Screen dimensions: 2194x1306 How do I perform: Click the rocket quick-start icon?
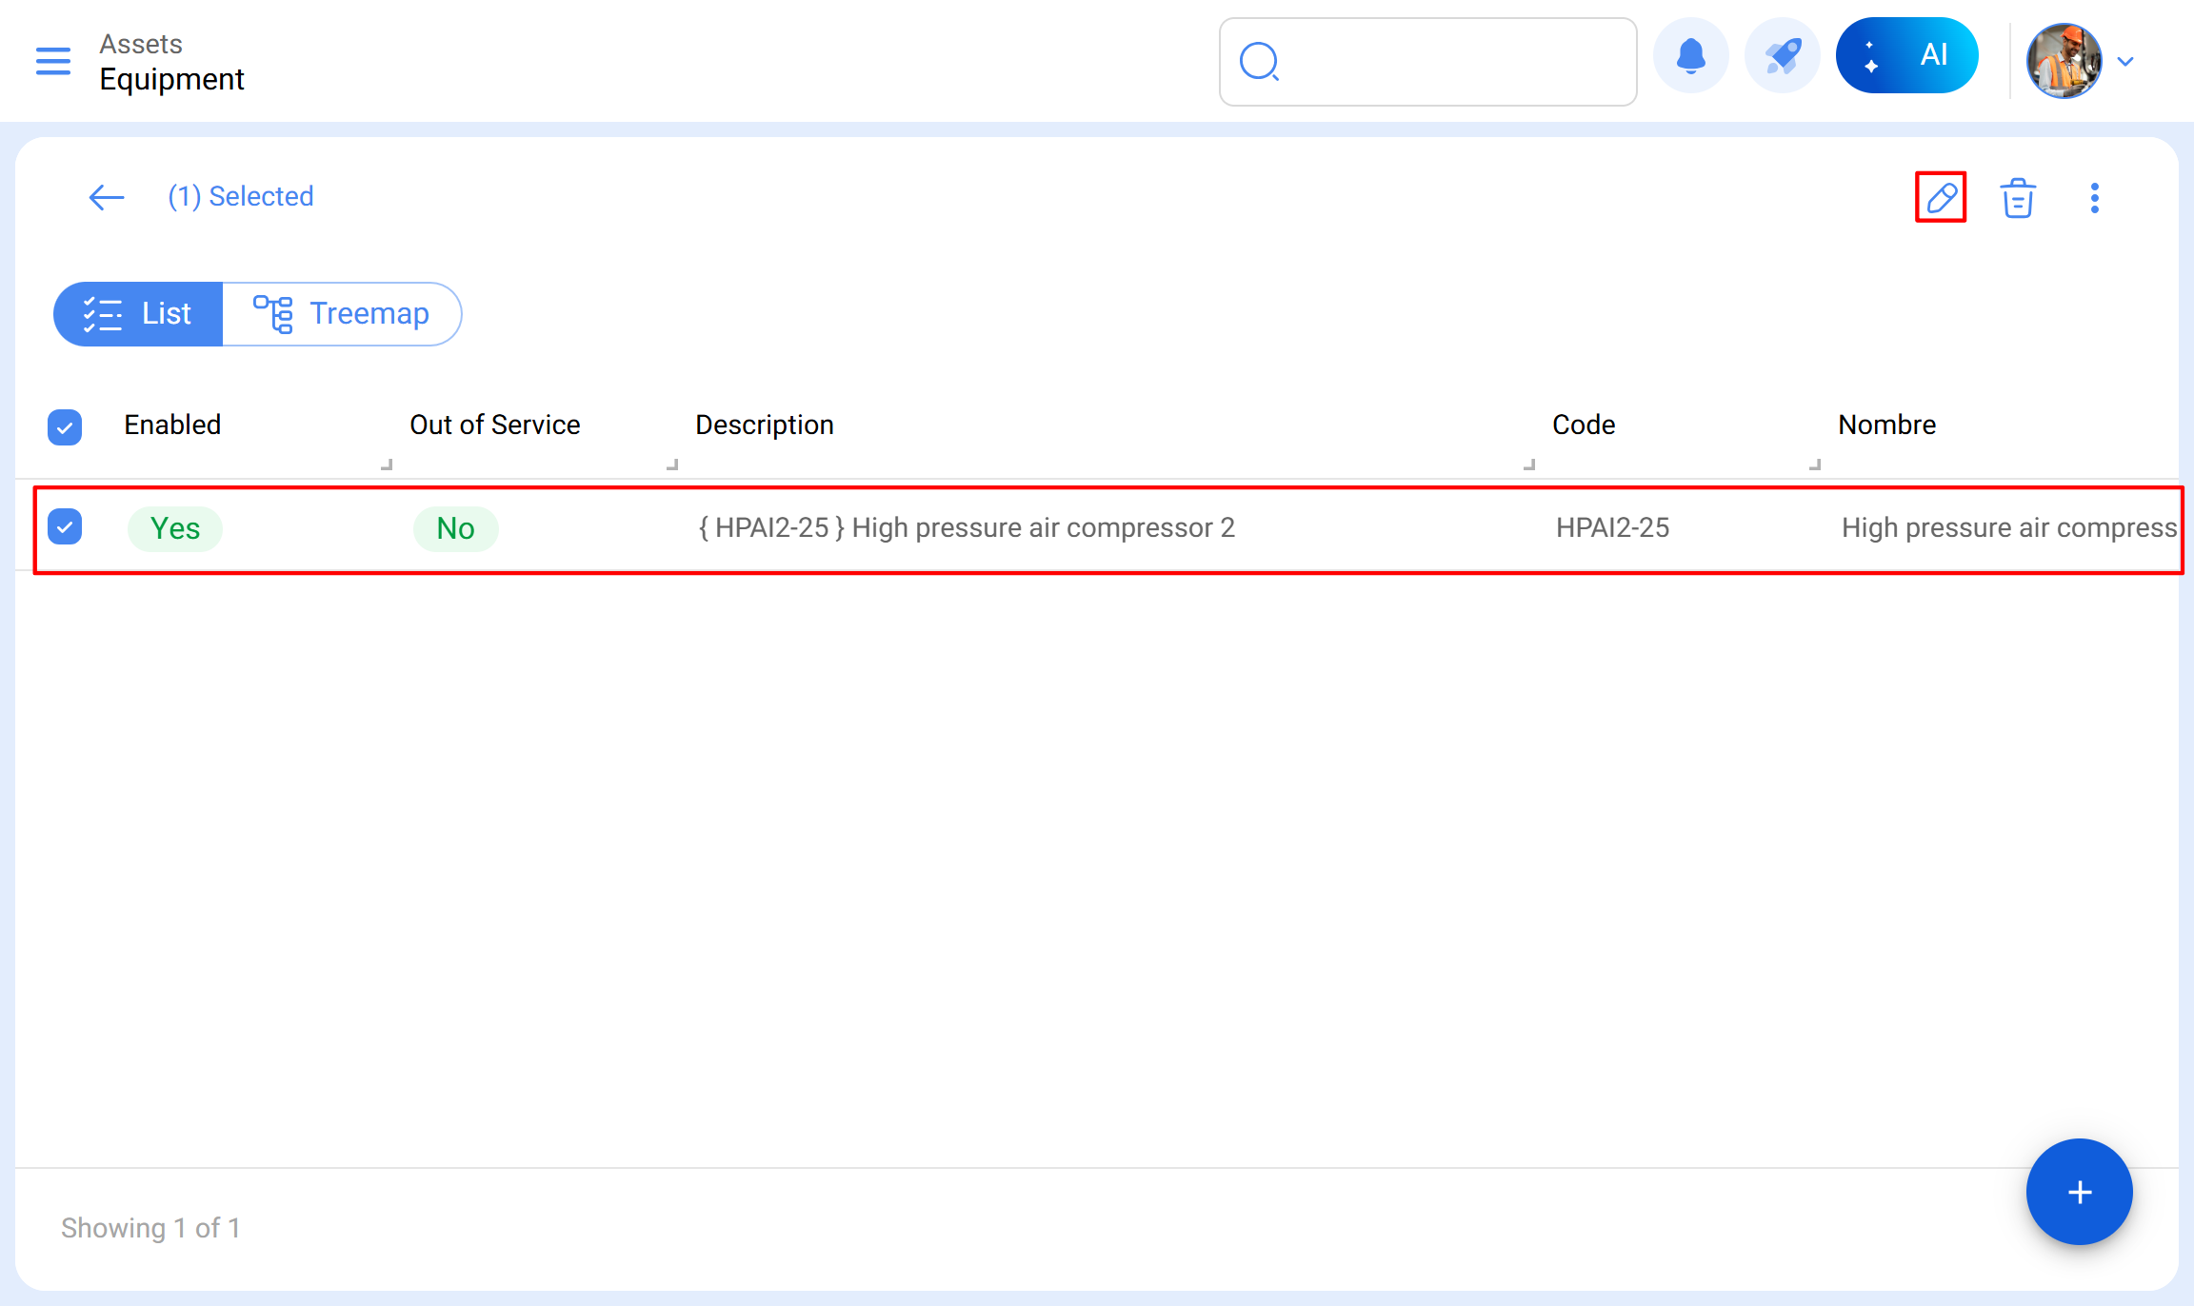tap(1782, 56)
